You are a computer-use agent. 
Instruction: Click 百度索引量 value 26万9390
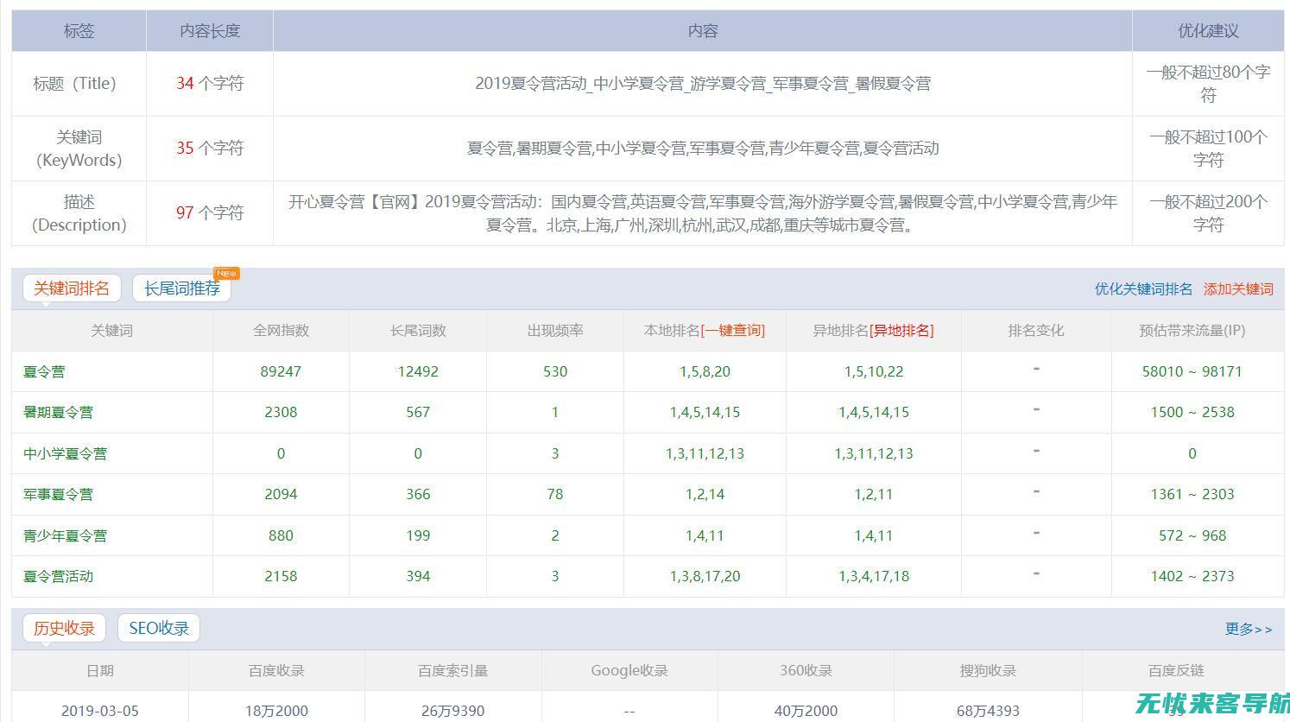coord(453,712)
